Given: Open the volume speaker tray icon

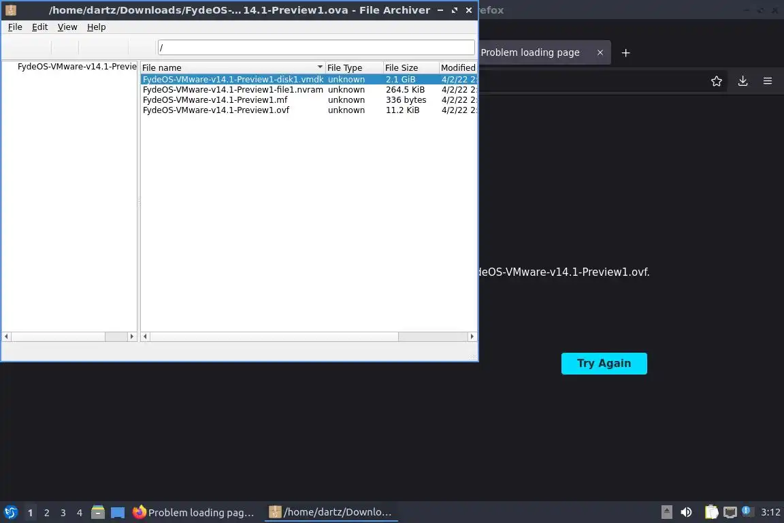Looking at the screenshot, I should tap(686, 512).
